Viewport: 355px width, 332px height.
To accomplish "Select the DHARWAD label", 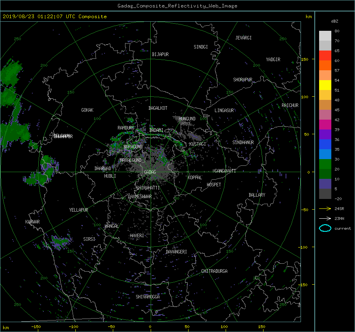I will (103, 169).
